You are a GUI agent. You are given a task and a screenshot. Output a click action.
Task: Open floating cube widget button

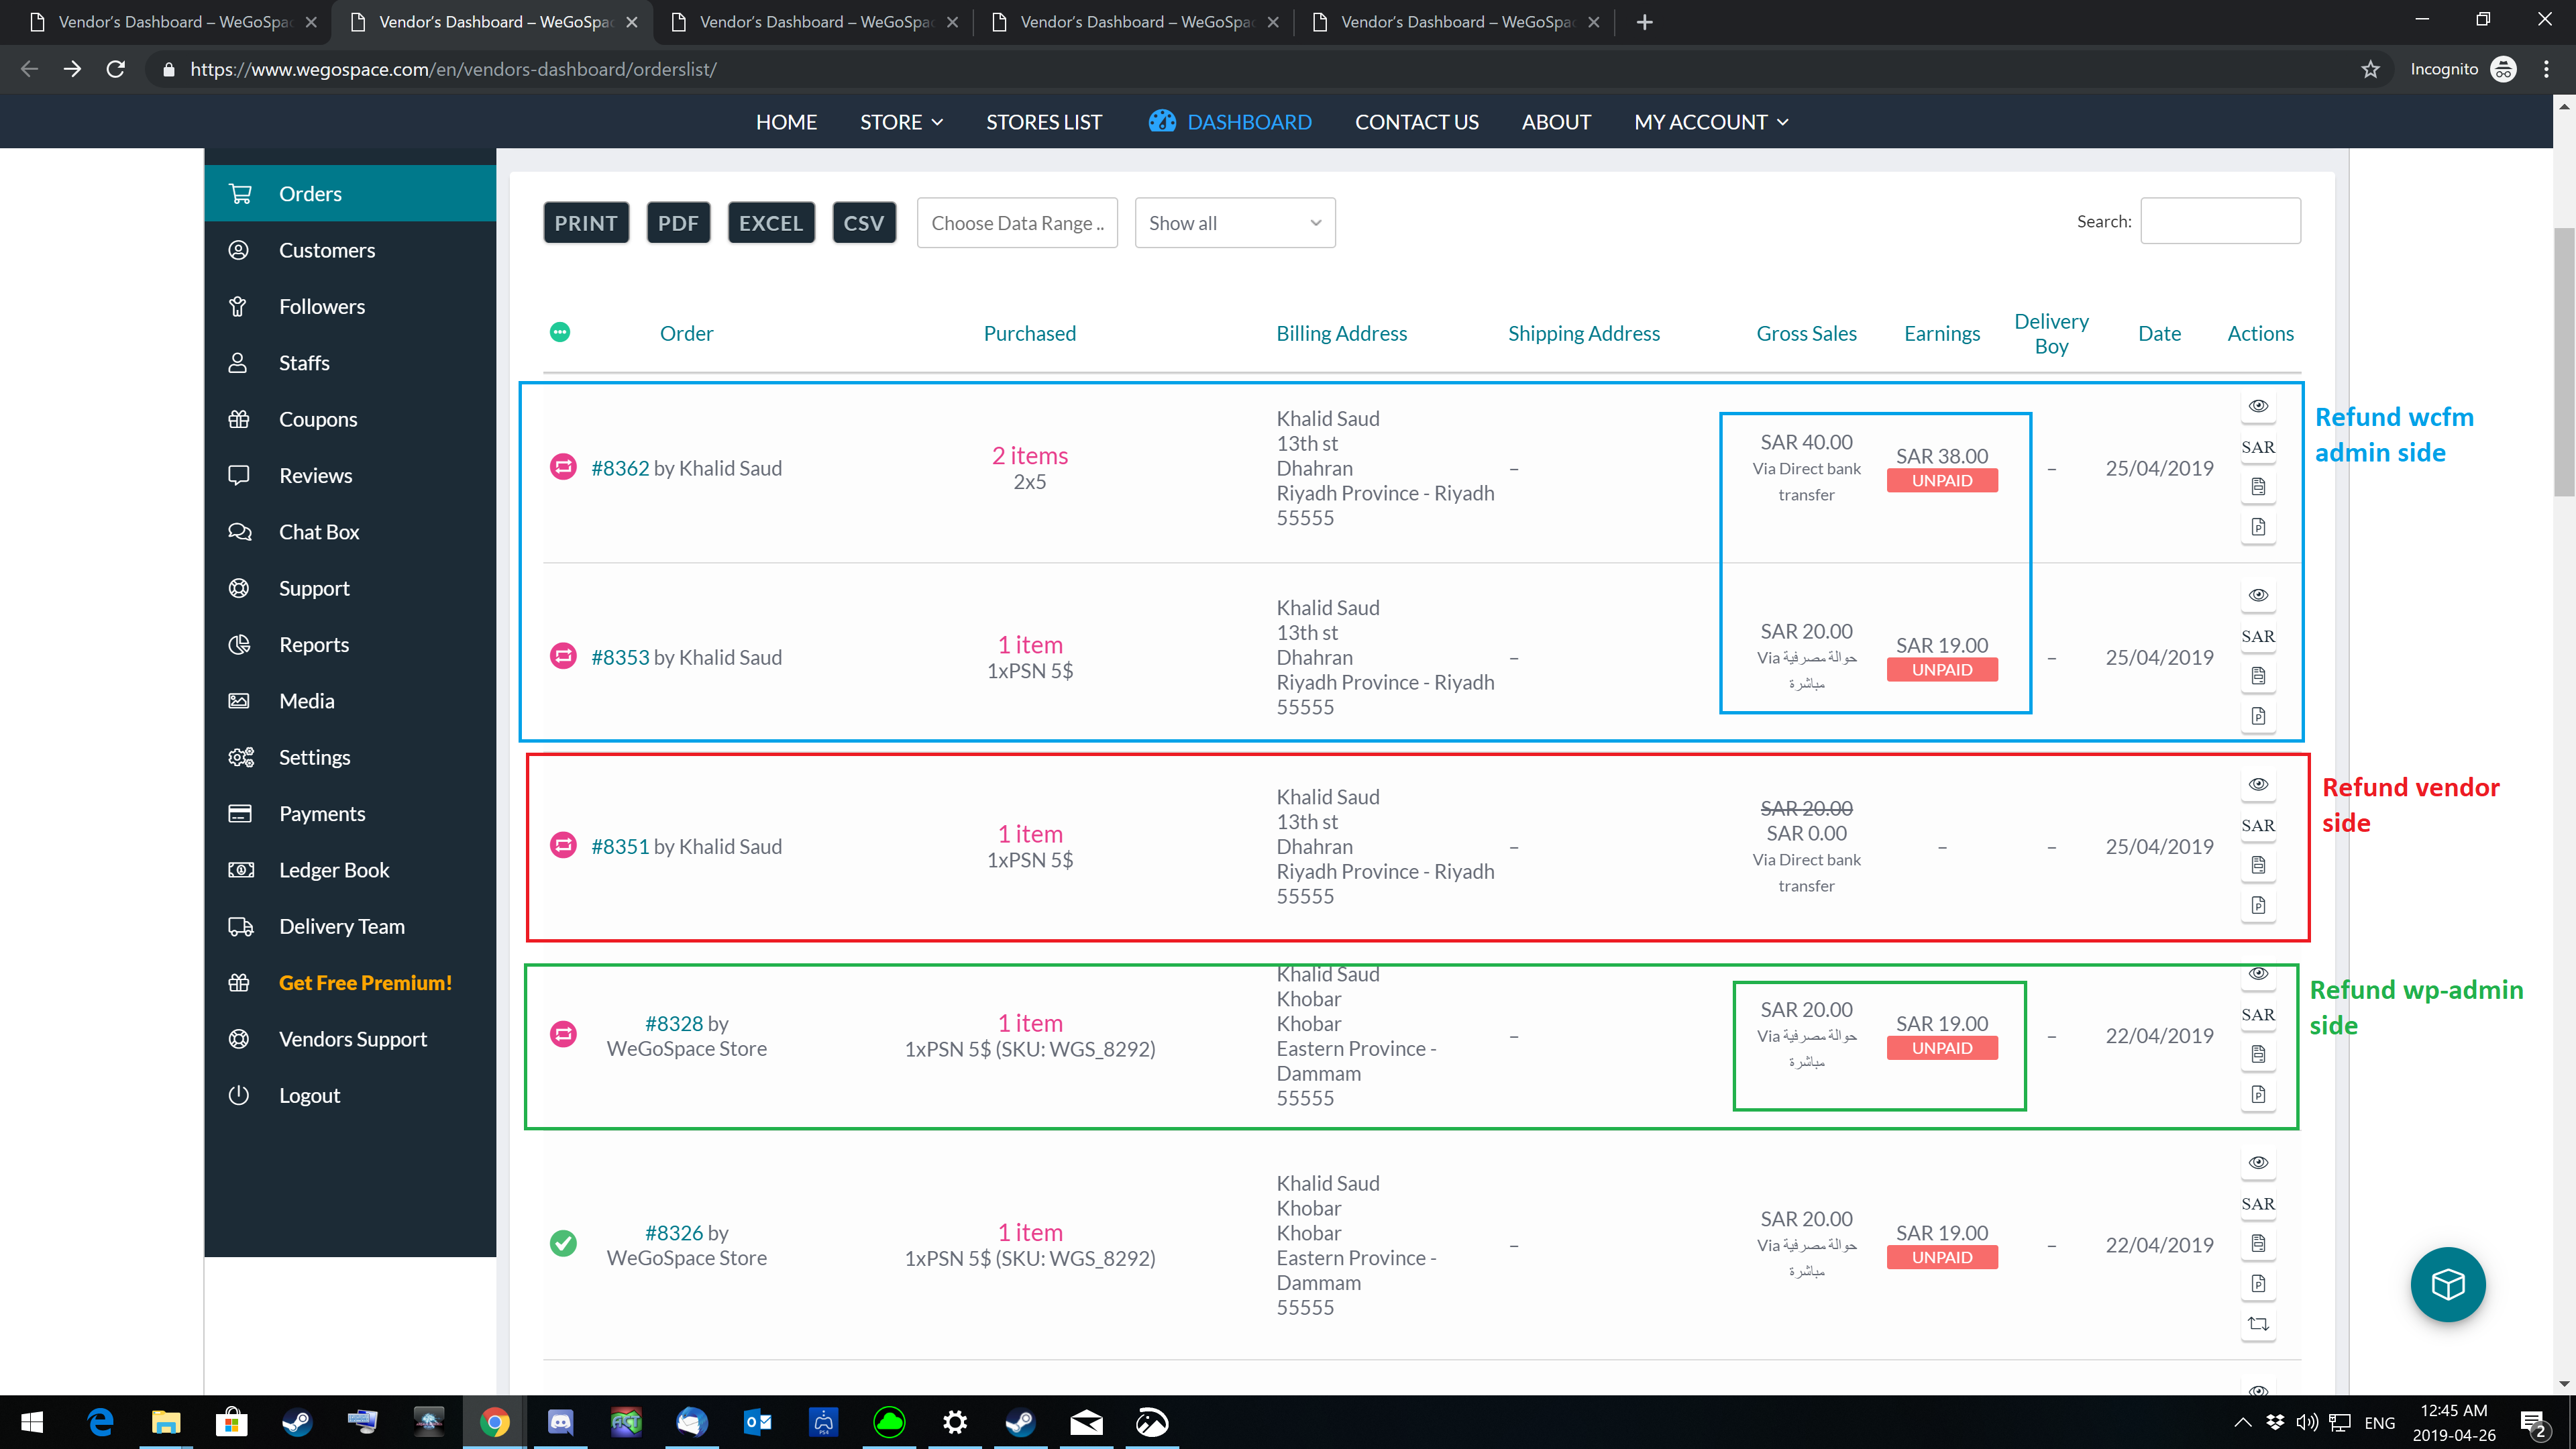coord(2447,1284)
